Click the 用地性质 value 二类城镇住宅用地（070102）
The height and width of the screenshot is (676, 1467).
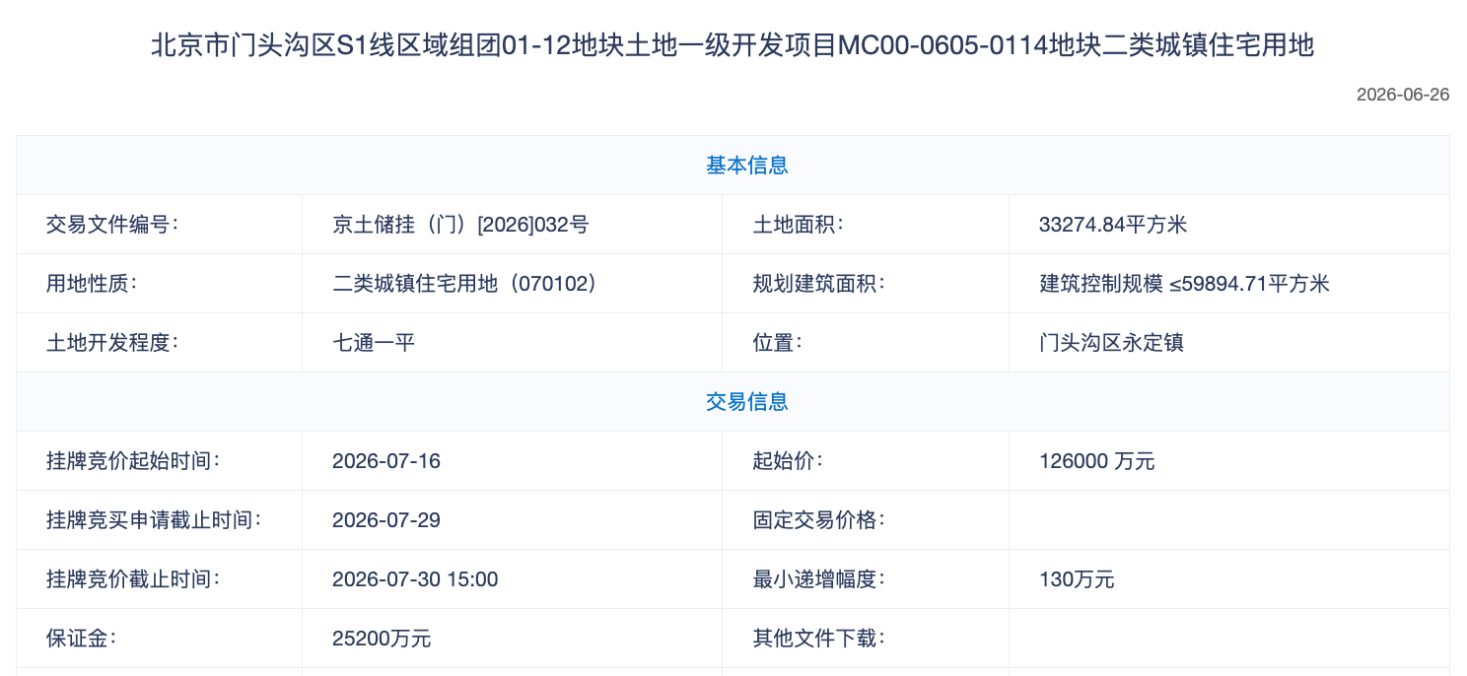click(465, 284)
